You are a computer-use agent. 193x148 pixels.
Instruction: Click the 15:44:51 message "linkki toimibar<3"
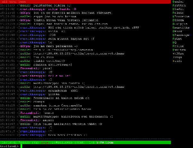[49, 61]
